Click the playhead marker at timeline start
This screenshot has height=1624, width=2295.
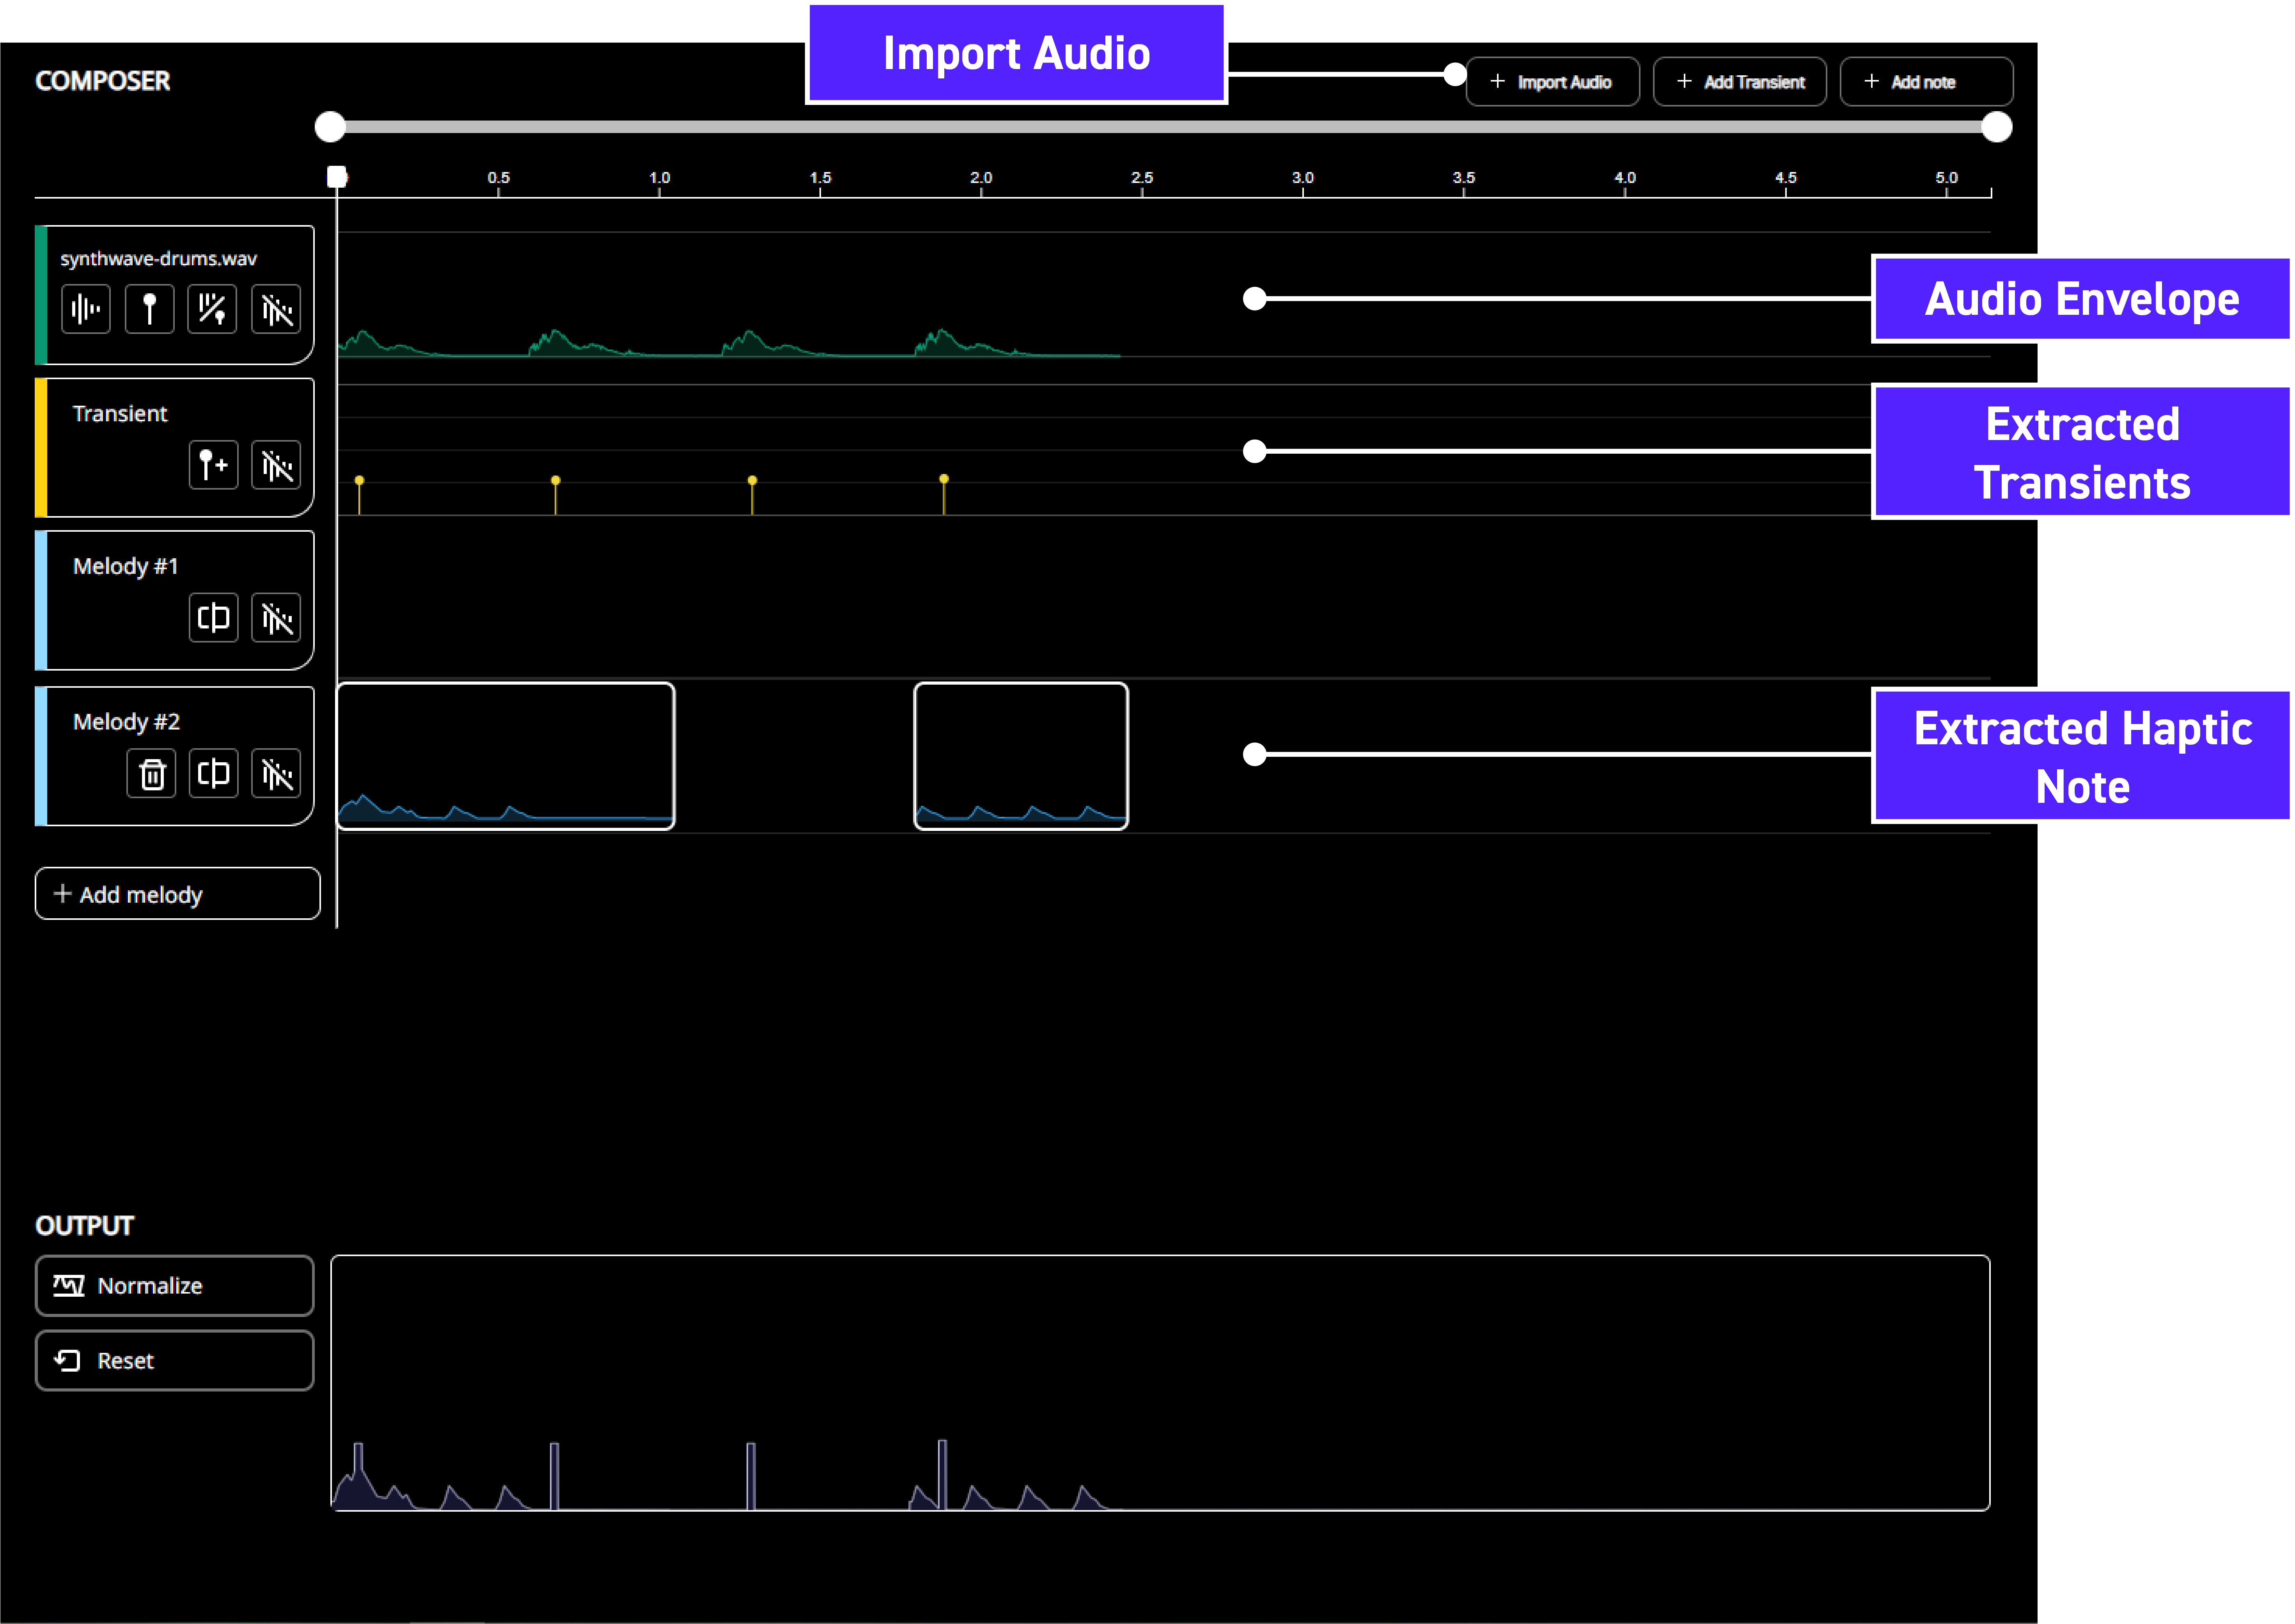(337, 177)
